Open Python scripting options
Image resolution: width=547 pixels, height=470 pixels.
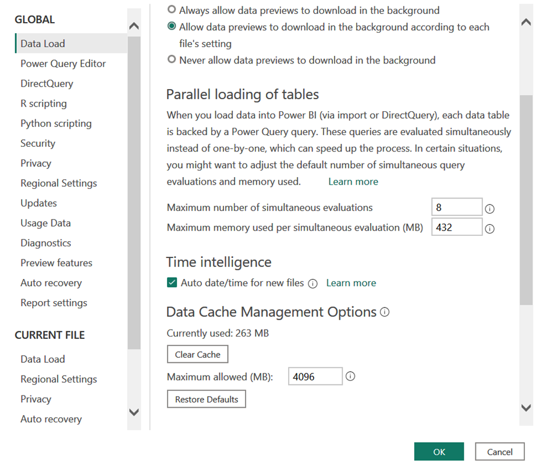click(x=56, y=123)
